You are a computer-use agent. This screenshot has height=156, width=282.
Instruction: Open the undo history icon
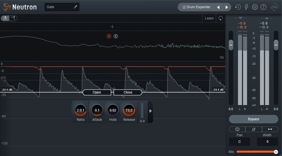tap(238, 7)
